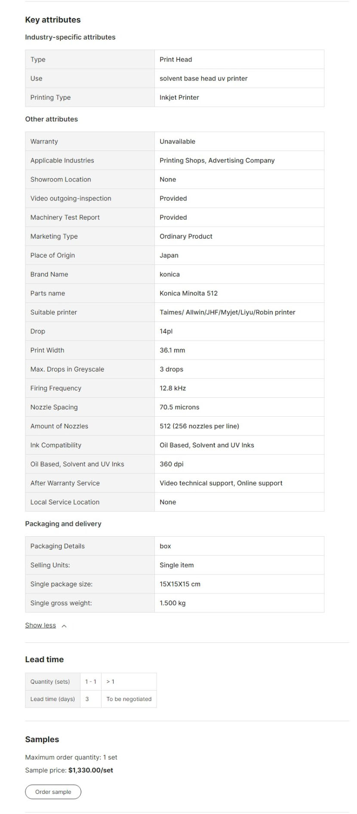
Task: Select the 15X15X15 cm package size
Action: 180,584
